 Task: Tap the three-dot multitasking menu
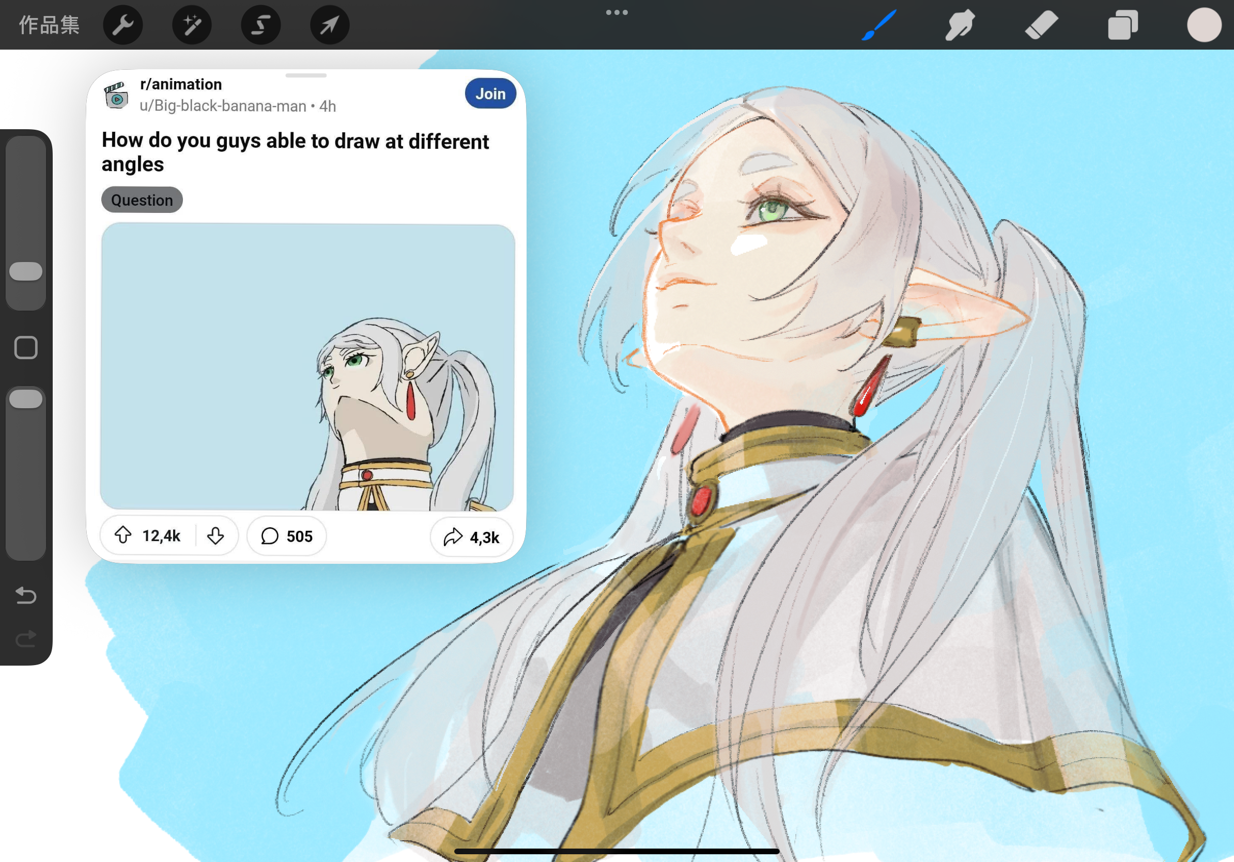[616, 12]
